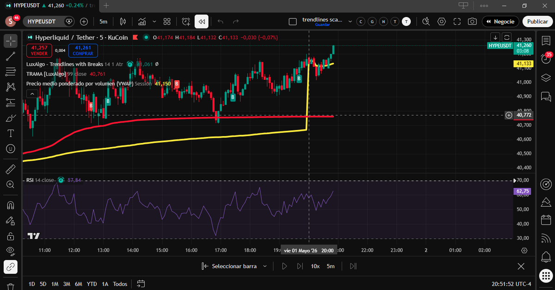Add symbol to compare with plus icon
The width and height of the screenshot is (555, 290).
click(84, 21)
